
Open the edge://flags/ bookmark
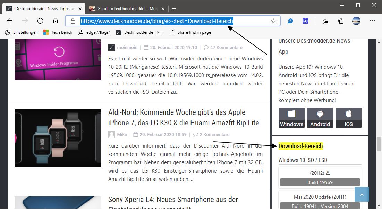pos(94,32)
